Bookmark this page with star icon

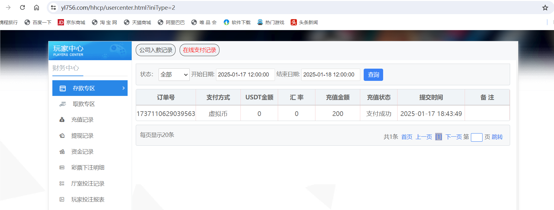(x=545, y=8)
